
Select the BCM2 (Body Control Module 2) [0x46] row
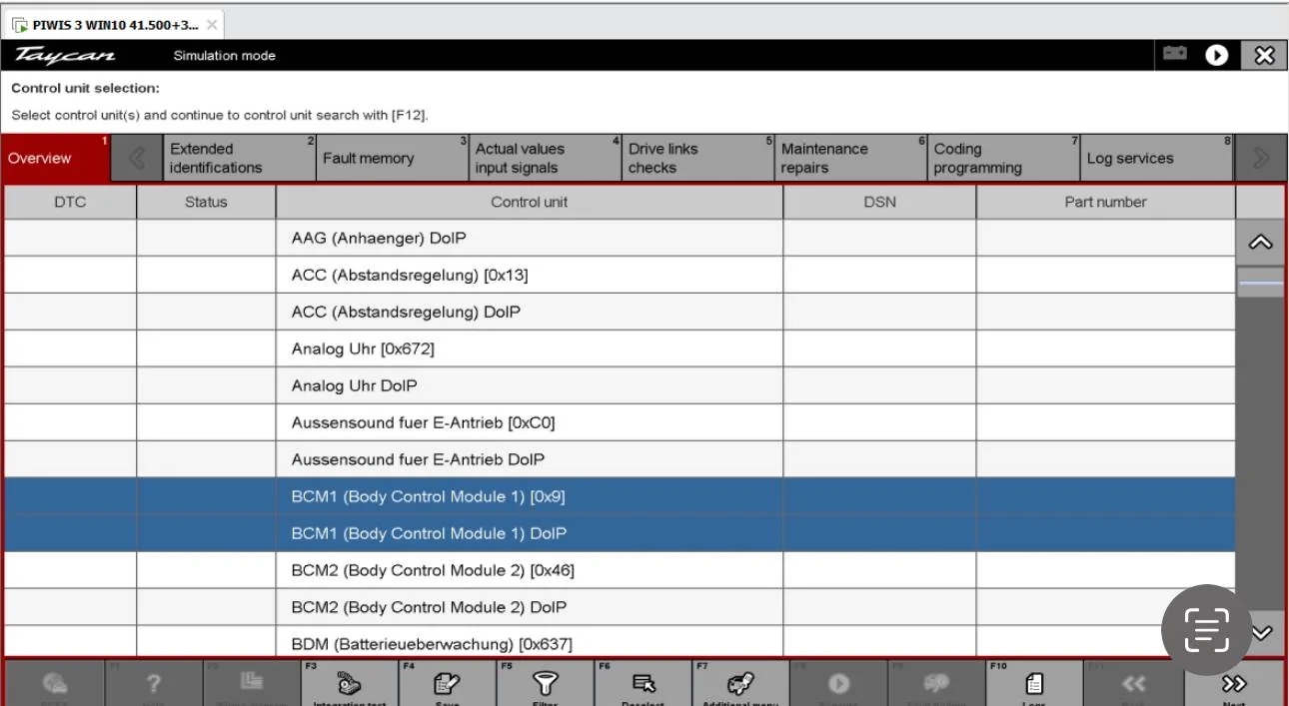pyautogui.click(x=620, y=570)
